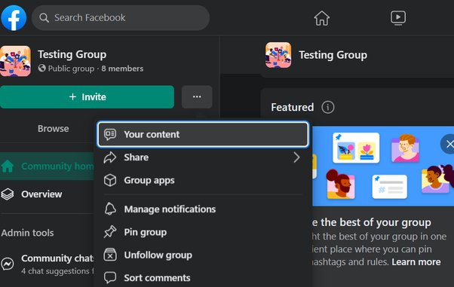Click the globe icon next to Public group
This screenshot has width=454, height=287.
pos(42,69)
